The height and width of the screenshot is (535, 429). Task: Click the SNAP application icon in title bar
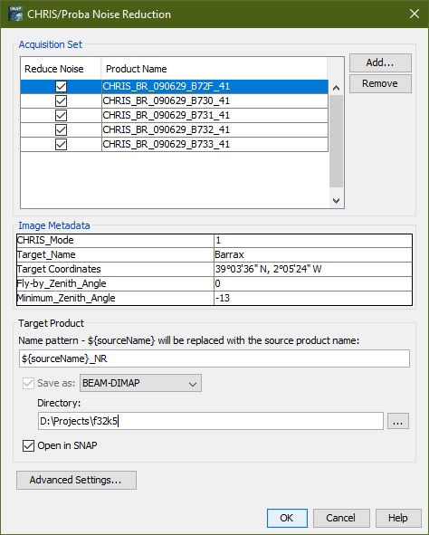coord(15,14)
